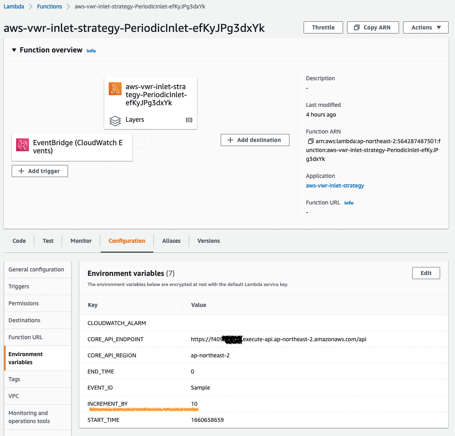Go to the Functions breadcrumb link
The image size is (455, 436).
point(50,6)
